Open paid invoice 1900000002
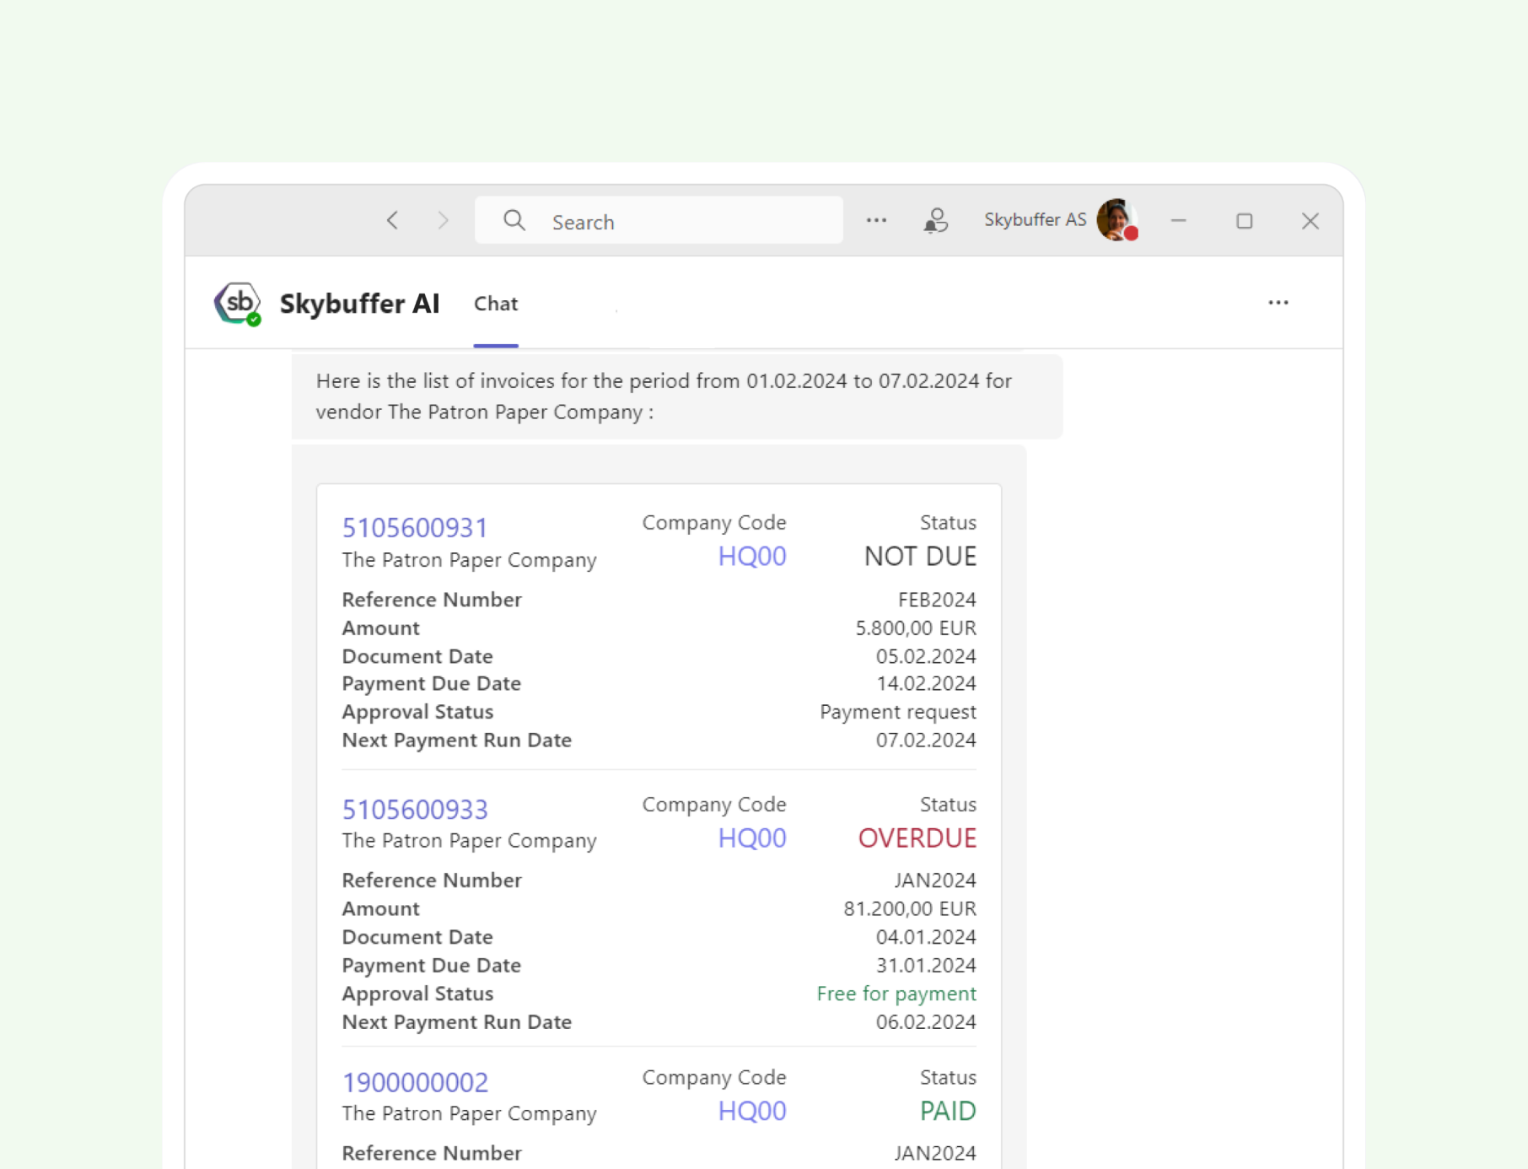This screenshot has width=1528, height=1169. pos(415,1082)
